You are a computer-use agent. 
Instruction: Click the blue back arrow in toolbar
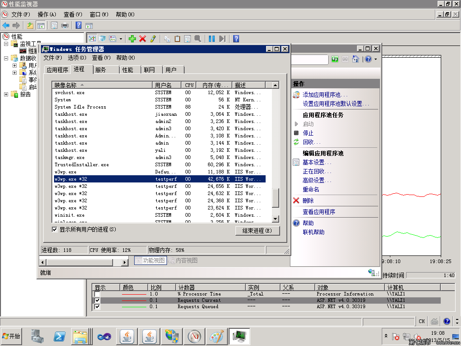click(x=6, y=26)
